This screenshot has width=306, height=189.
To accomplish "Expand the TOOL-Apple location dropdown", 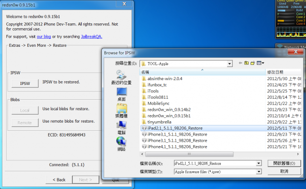I will [229, 63].
